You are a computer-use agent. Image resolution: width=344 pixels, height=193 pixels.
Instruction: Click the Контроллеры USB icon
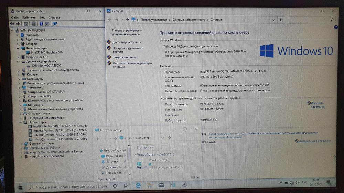[x=24, y=96]
